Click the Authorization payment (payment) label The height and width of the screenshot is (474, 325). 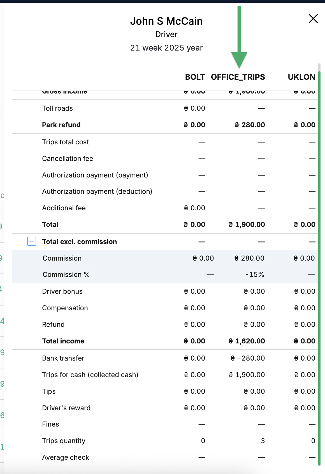click(x=95, y=175)
